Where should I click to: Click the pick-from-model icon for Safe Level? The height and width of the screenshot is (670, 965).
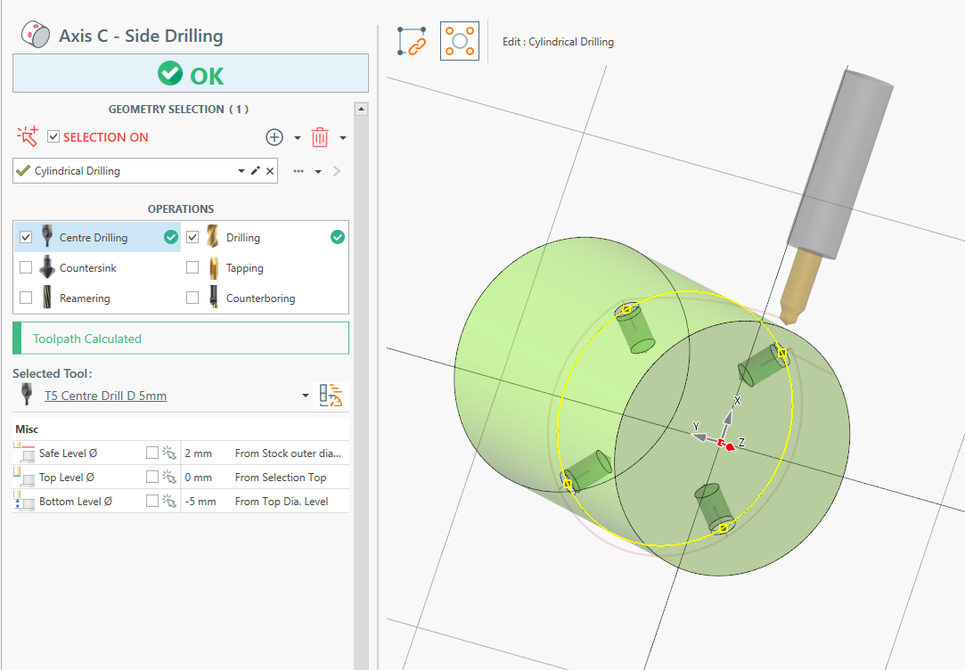coord(169,453)
